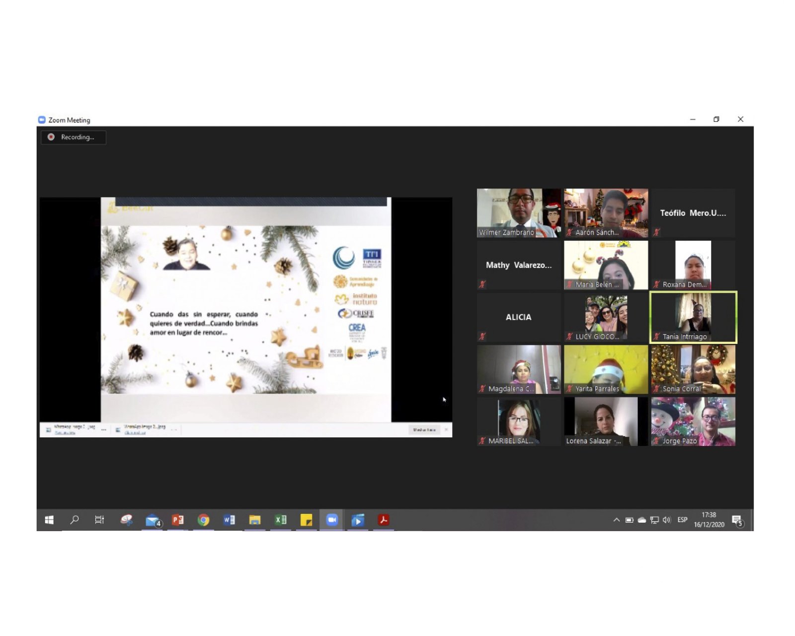Select Tania Intriago's video tile
The height and width of the screenshot is (636, 795).
click(693, 317)
